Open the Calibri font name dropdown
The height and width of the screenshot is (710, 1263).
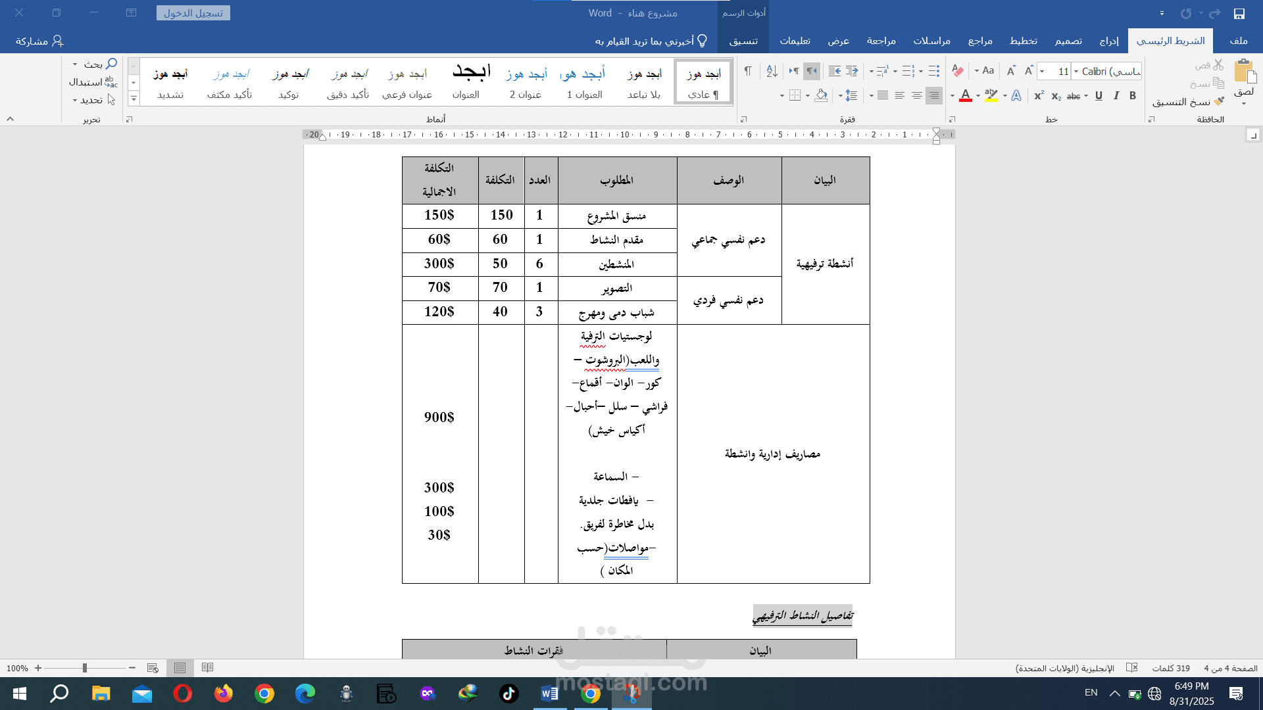click(x=1076, y=72)
